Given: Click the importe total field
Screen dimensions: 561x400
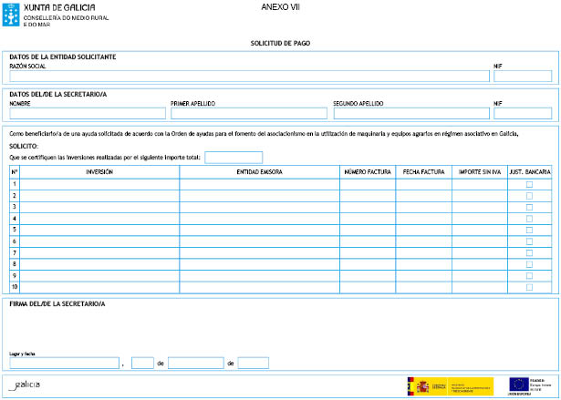Looking at the screenshot, I should pyautogui.click(x=234, y=158).
